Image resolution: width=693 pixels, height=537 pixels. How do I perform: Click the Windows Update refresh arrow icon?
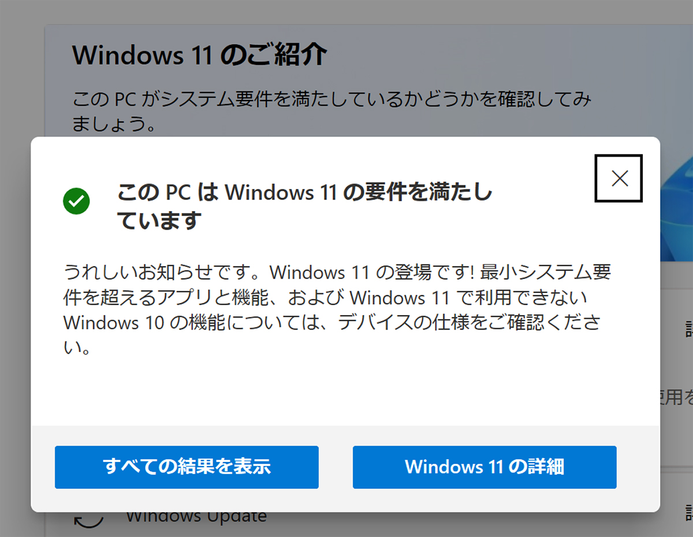89,519
